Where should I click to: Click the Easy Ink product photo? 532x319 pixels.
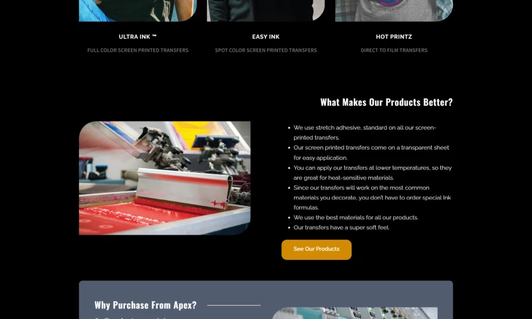[265, 11]
